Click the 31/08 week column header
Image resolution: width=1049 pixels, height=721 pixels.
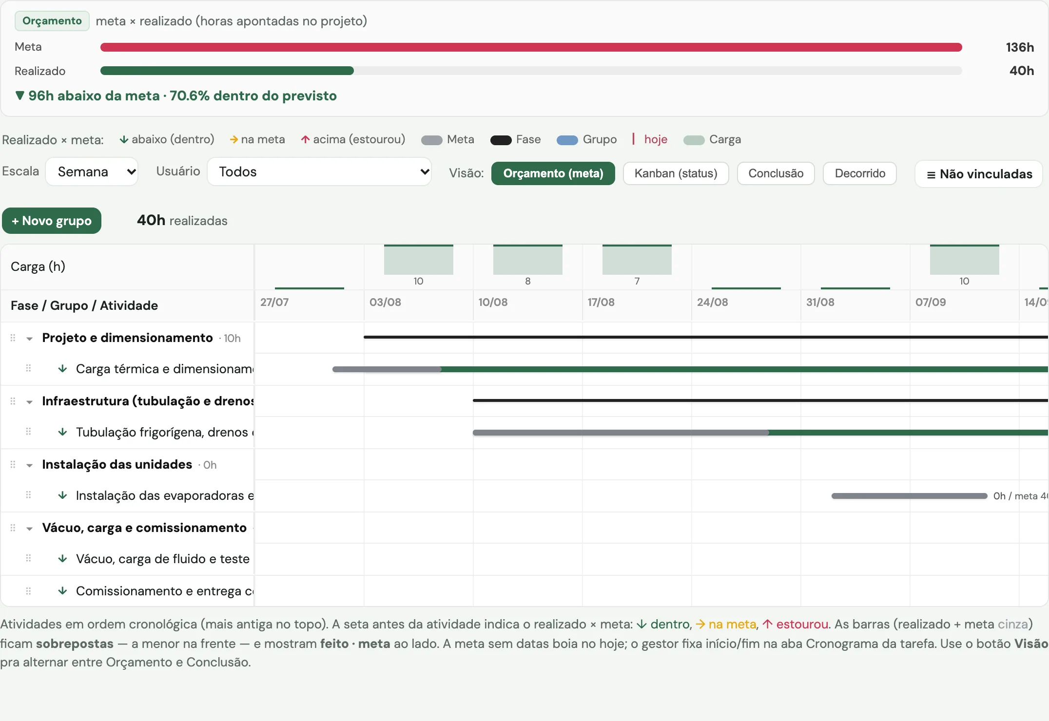820,302
